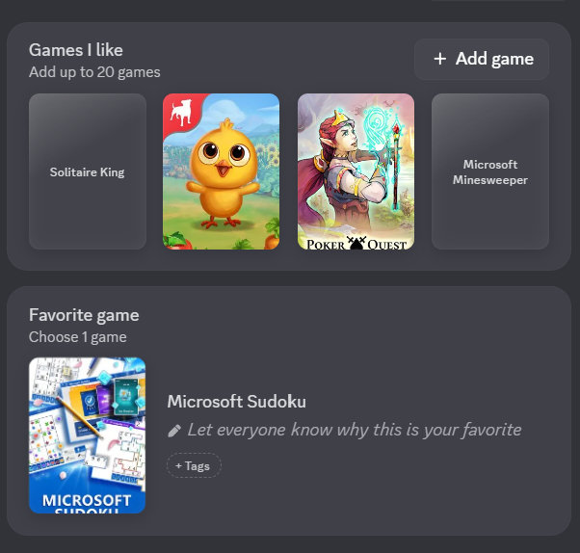Click the pencil edit icon under Microsoft Sudoku
Screen dimensions: 580x553
174,431
